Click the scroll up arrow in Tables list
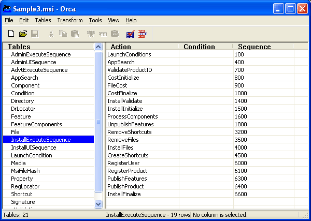 click(98, 47)
